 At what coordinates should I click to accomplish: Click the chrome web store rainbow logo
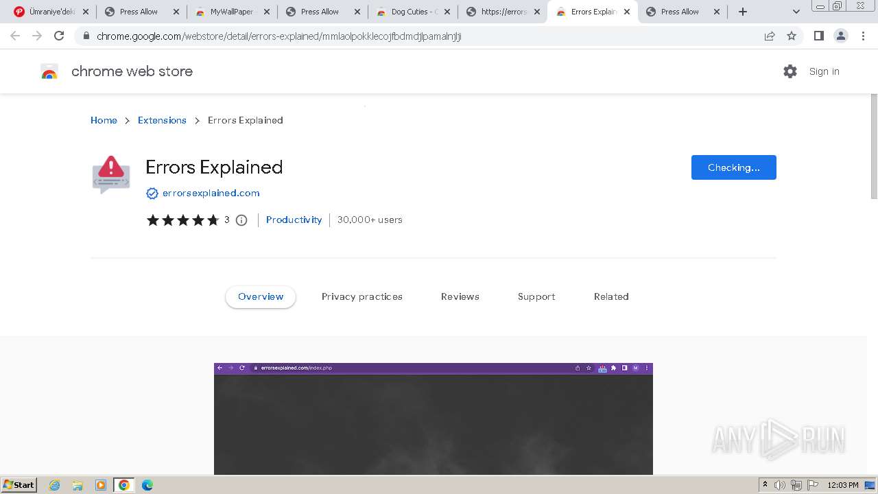49,71
